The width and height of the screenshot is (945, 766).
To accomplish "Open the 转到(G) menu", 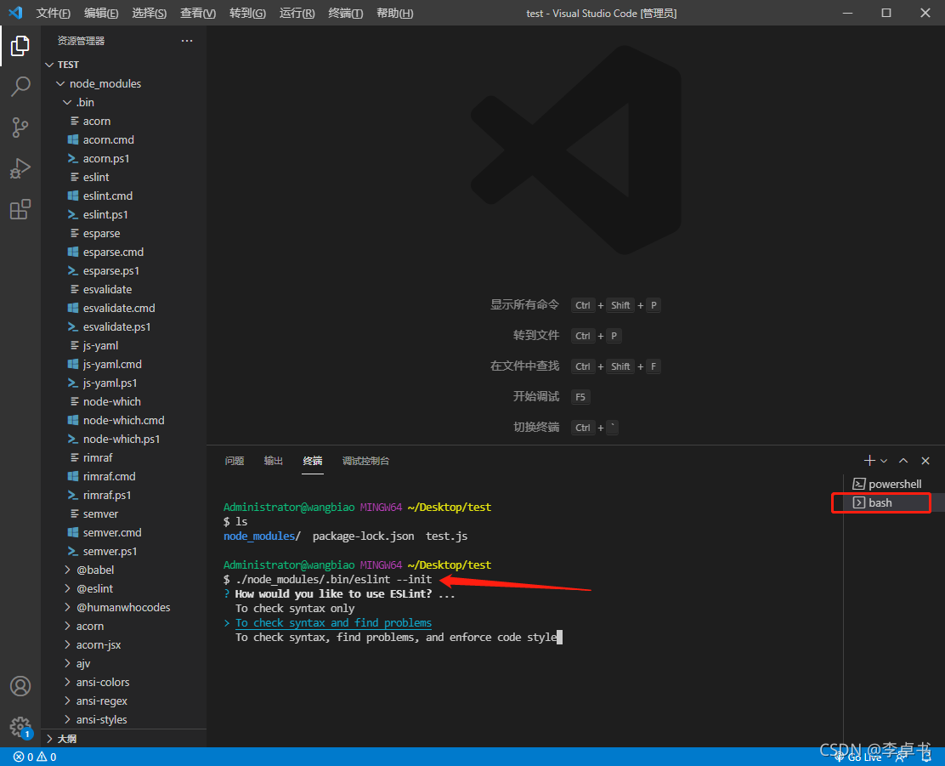I will coord(247,13).
